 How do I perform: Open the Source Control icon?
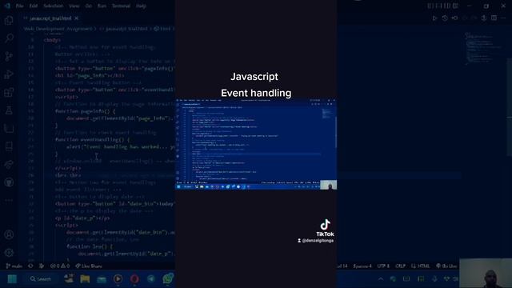point(9,56)
